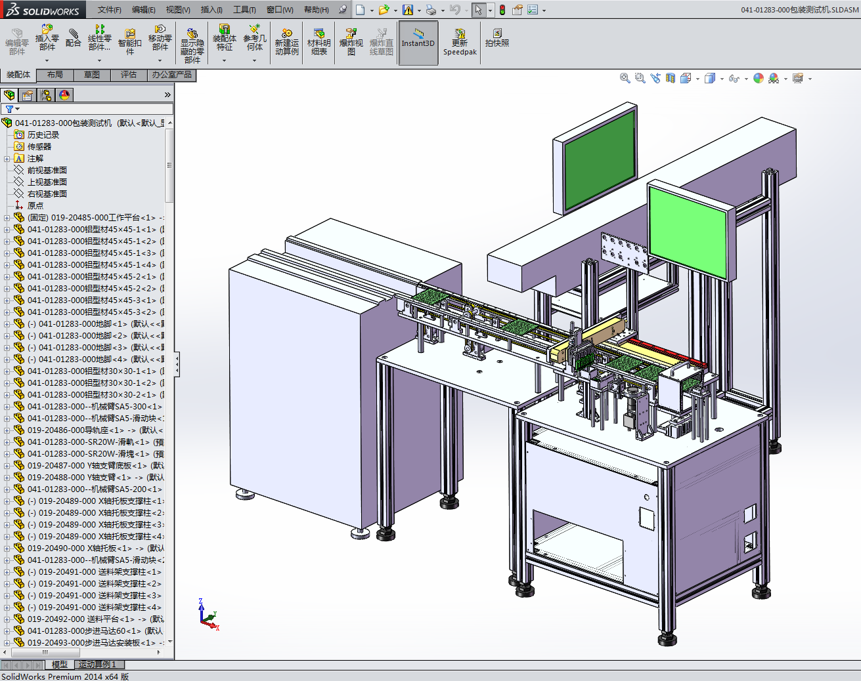Open the ConfigurationManager tab icon
The height and width of the screenshot is (681, 861).
click(46, 95)
